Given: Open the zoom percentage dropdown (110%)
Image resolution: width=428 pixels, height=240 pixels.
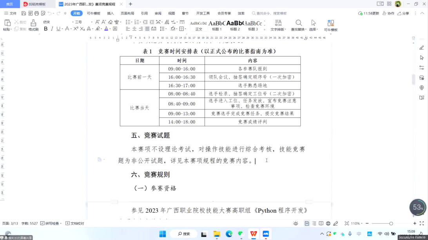Looking at the screenshot, I should [x=357, y=224].
